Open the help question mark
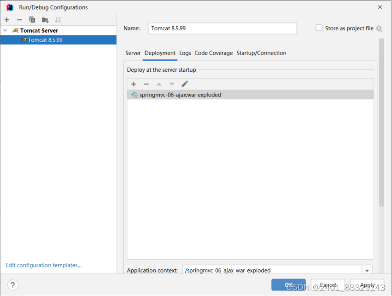Image resolution: width=392 pixels, height=296 pixels. 13,285
